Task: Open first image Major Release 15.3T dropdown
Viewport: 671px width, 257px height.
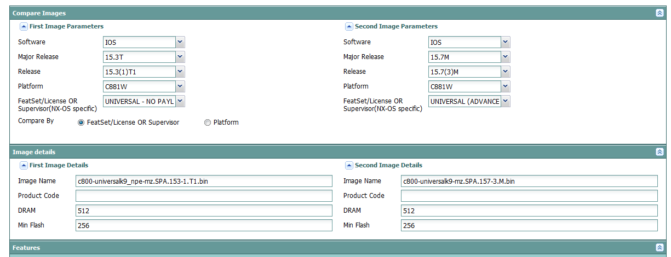Action: [x=180, y=57]
